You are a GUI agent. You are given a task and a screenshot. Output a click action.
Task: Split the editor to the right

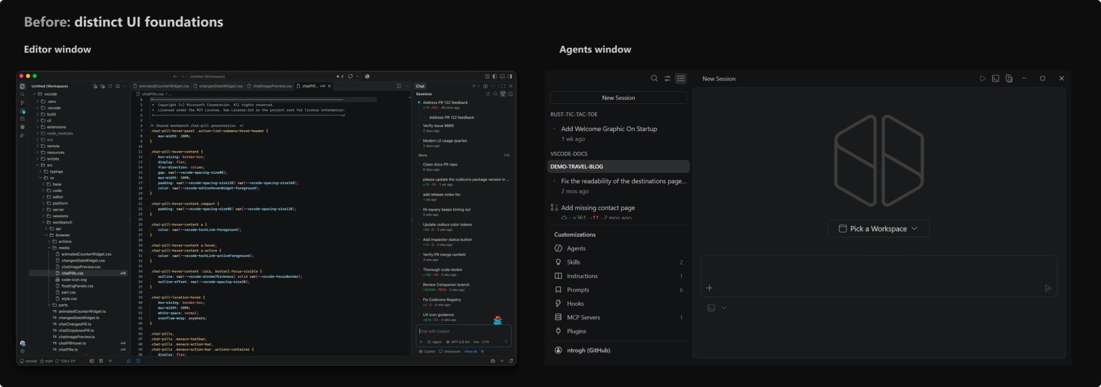[x=399, y=86]
